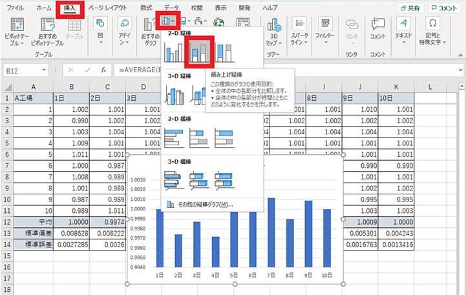
Task: Open the Add-ins (アドイン) icon
Action: point(125,23)
